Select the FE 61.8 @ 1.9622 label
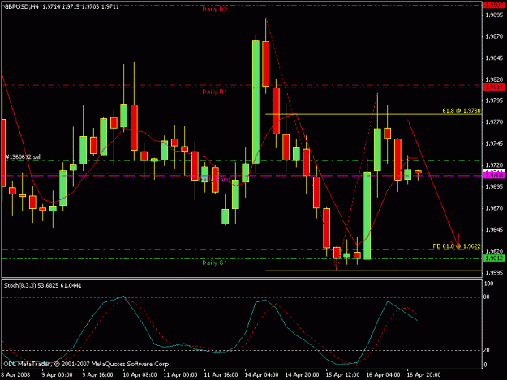Screen dimensions: 507x380 coord(457,246)
